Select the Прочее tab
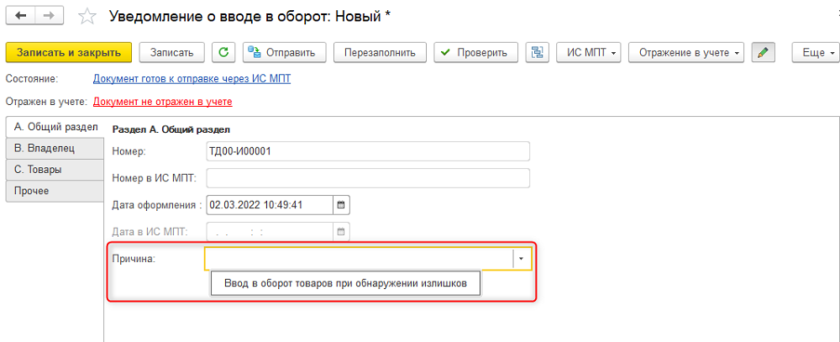Screen dimensions: 840x342 coord(55,191)
